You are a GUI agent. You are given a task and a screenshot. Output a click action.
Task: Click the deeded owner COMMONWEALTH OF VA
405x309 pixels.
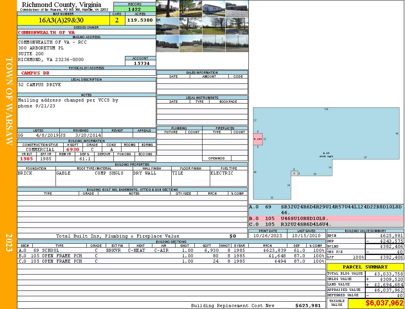coord(46,32)
